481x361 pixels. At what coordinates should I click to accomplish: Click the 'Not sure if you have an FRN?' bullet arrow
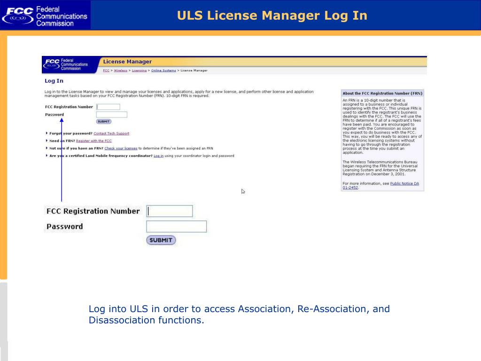(x=47, y=148)
